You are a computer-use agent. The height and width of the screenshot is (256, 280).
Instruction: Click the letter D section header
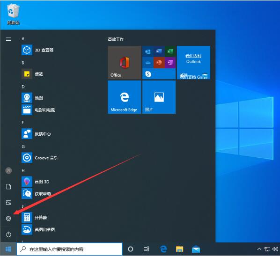(23, 87)
